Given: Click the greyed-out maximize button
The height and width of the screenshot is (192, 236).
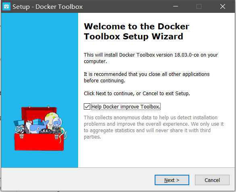Looking at the screenshot, I should pyautogui.click(x=199, y=6).
